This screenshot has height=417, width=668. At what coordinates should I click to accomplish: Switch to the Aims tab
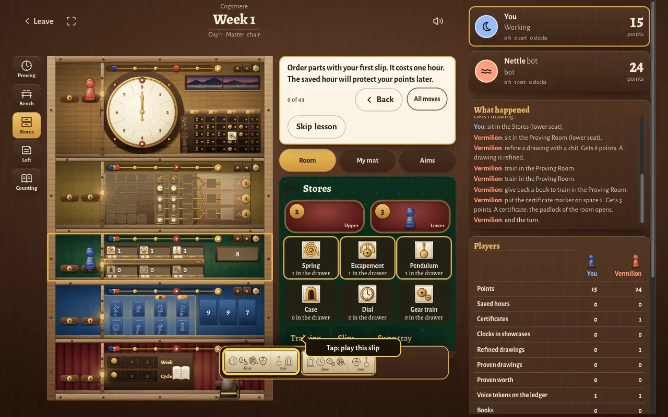pyautogui.click(x=427, y=160)
